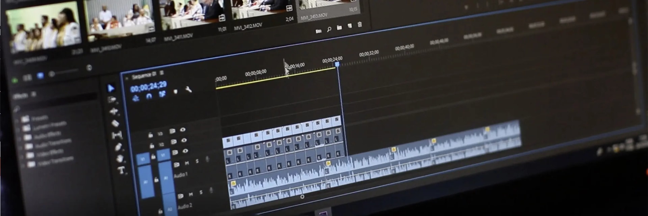
Task: Open the Effects panel menu
Action: [x=33, y=94]
